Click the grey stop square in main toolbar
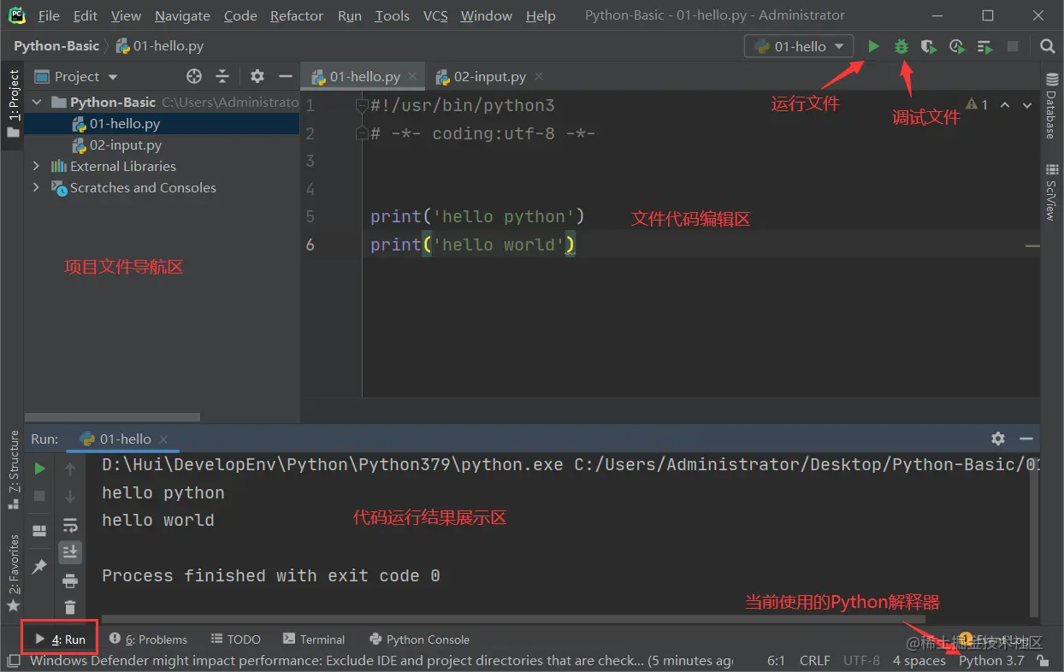1064x672 pixels. (1013, 46)
